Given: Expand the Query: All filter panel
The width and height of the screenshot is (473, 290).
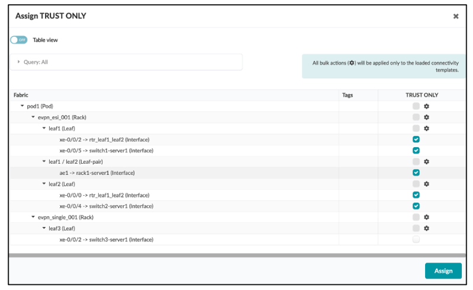Looking at the screenshot, I should point(19,62).
